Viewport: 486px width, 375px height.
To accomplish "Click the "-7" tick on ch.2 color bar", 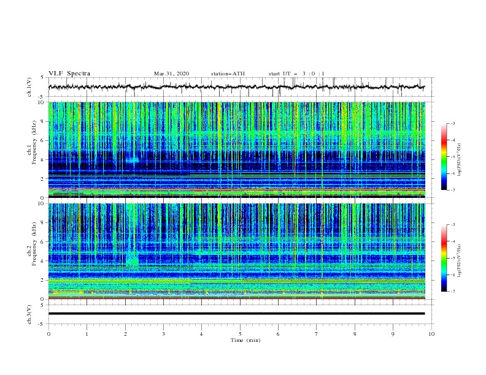I will coord(452,292).
